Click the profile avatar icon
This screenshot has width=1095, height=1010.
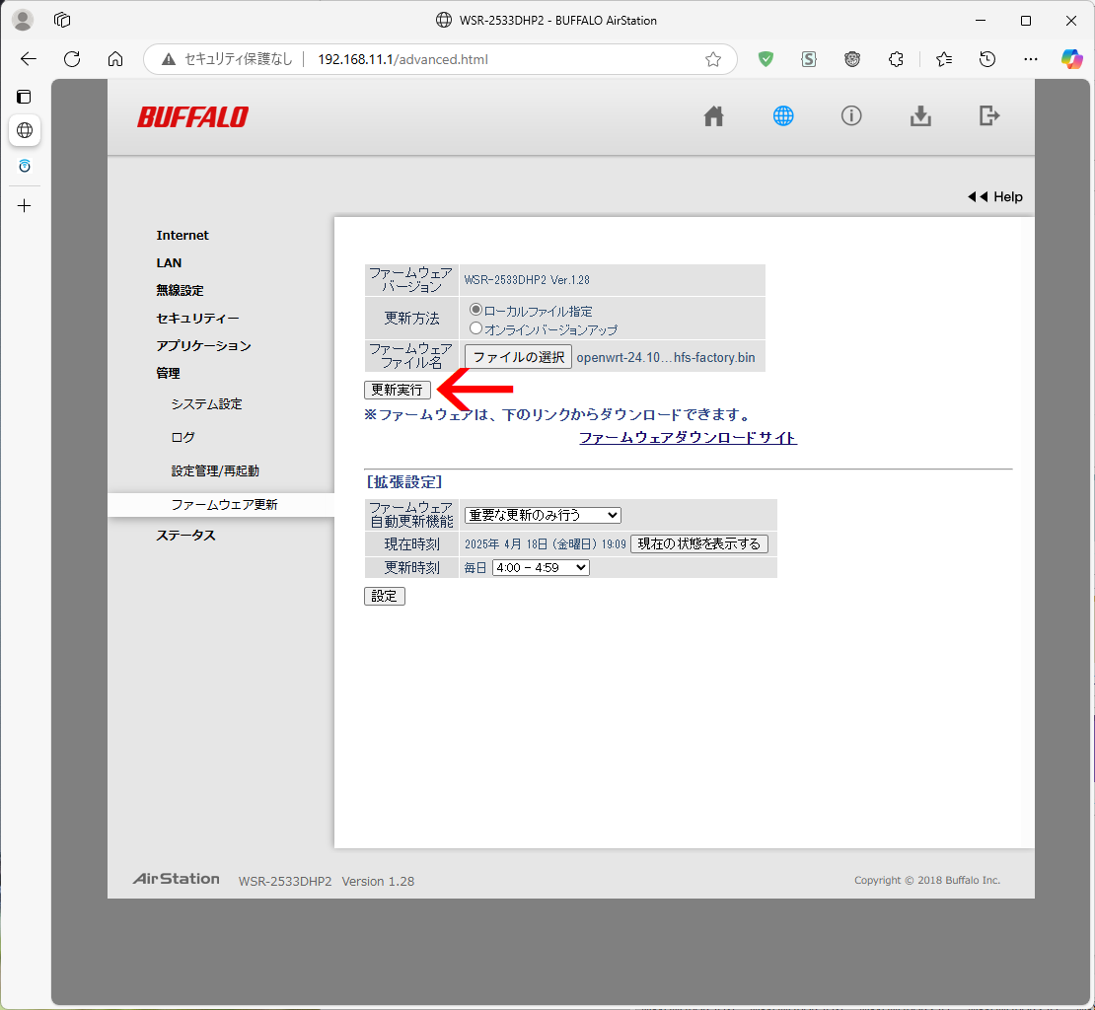23,21
